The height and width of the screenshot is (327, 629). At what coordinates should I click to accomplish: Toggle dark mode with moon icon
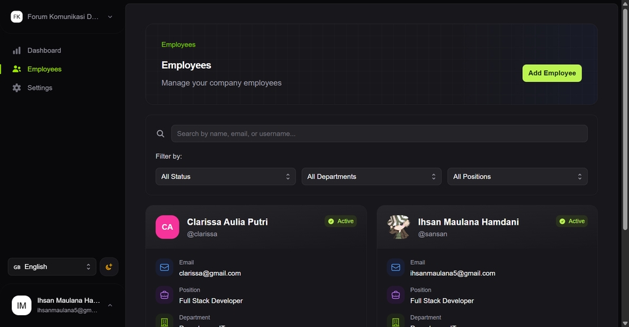coord(109,267)
